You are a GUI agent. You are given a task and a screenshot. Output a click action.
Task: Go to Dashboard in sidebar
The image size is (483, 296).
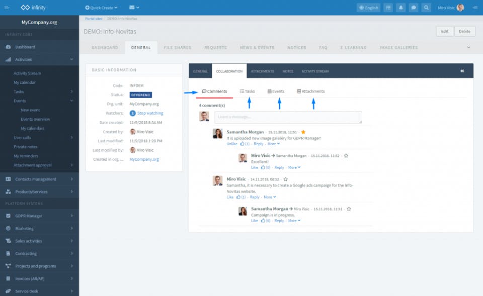point(25,47)
